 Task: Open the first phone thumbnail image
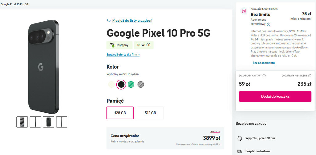(x=22, y=122)
